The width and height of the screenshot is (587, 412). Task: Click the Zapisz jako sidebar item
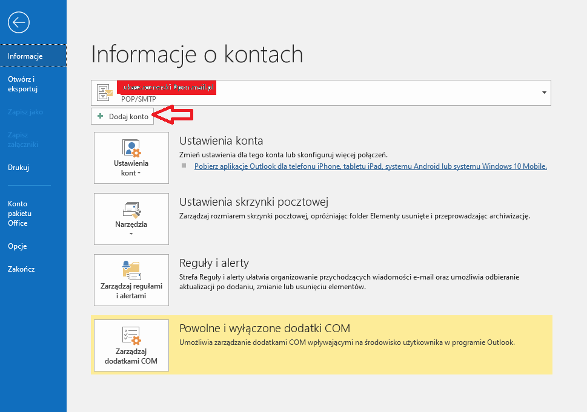[x=25, y=112]
